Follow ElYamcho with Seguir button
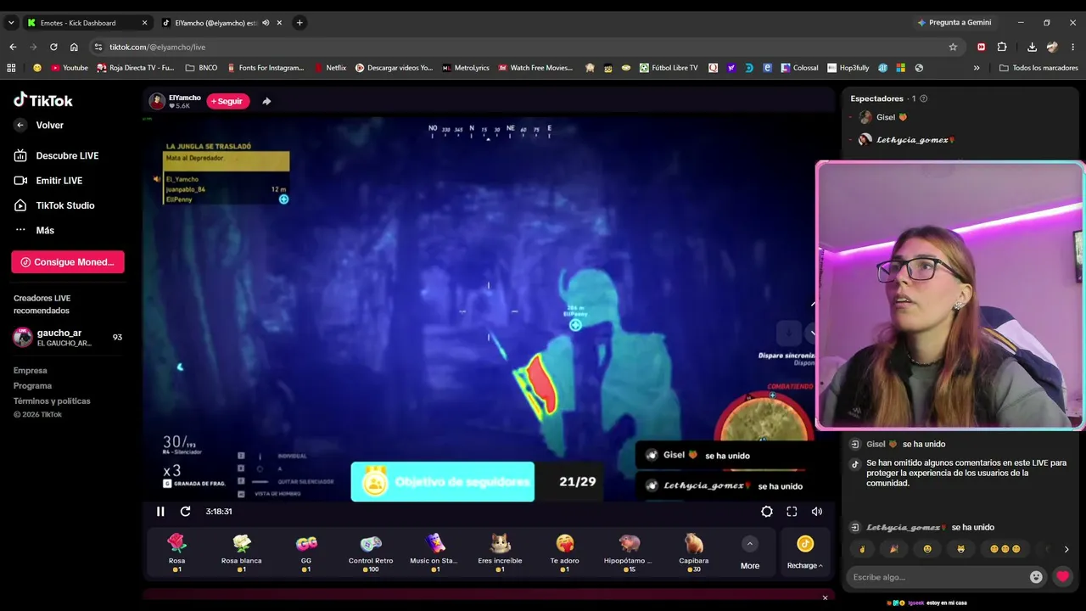Screen dimensions: 1086x611 click(228, 101)
